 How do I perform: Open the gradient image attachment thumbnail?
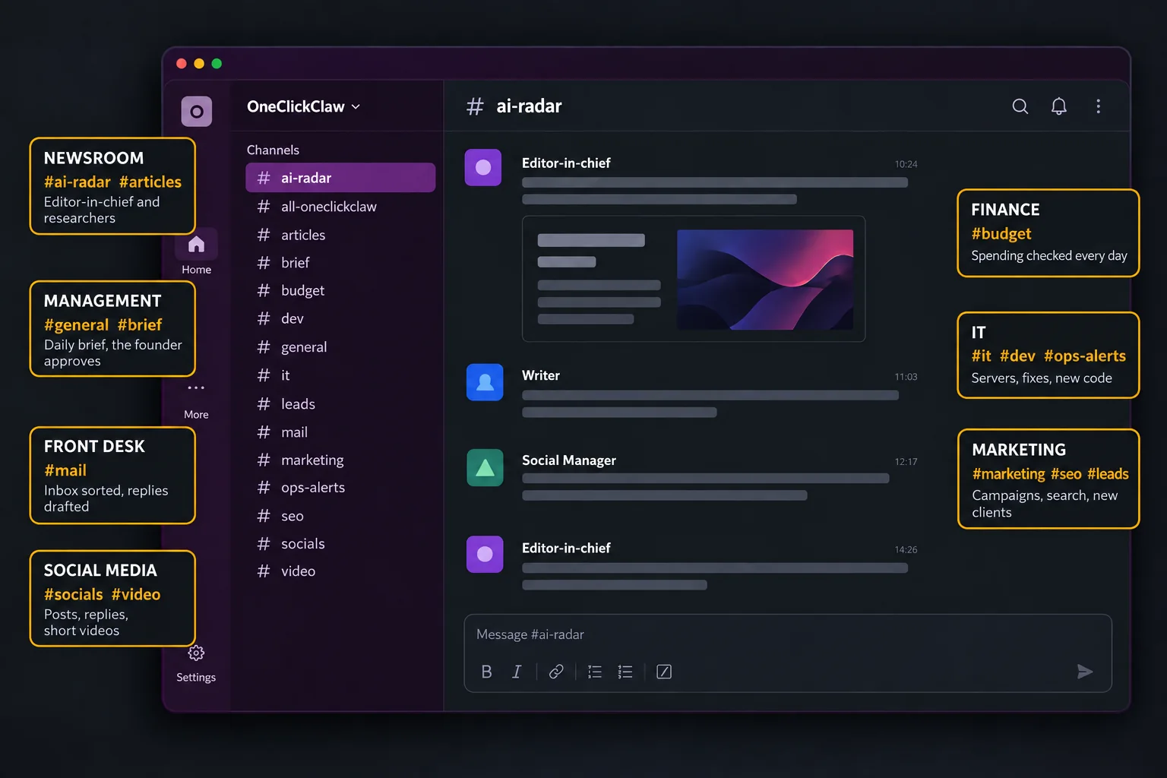(765, 280)
